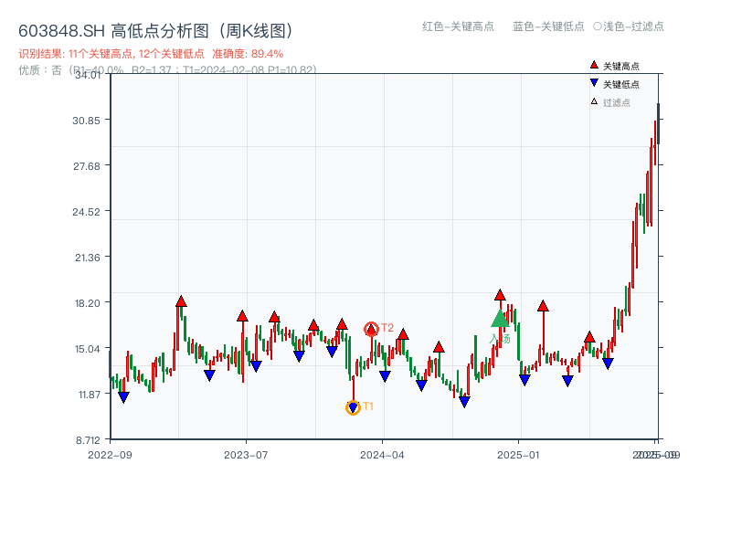Click the 24.52 y-axis label
This screenshot has height=548, width=731.
86,212
